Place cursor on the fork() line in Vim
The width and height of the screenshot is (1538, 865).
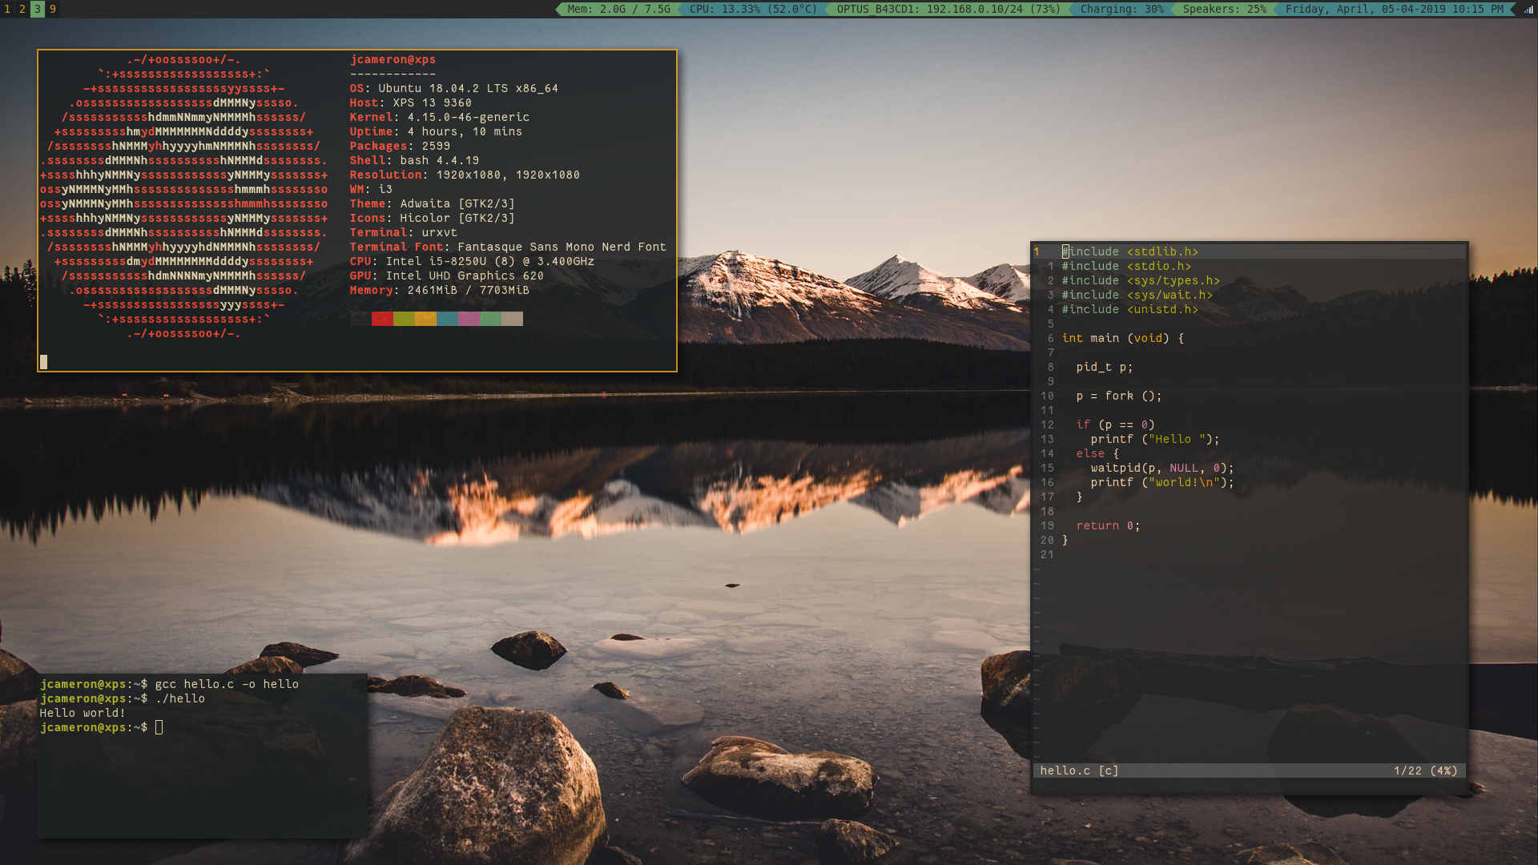tap(1118, 396)
